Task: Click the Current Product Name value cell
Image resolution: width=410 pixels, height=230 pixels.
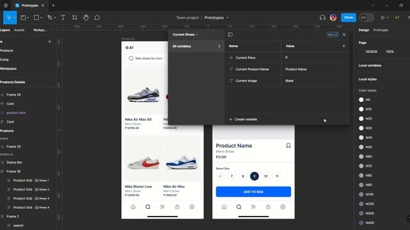Action: (x=309, y=69)
